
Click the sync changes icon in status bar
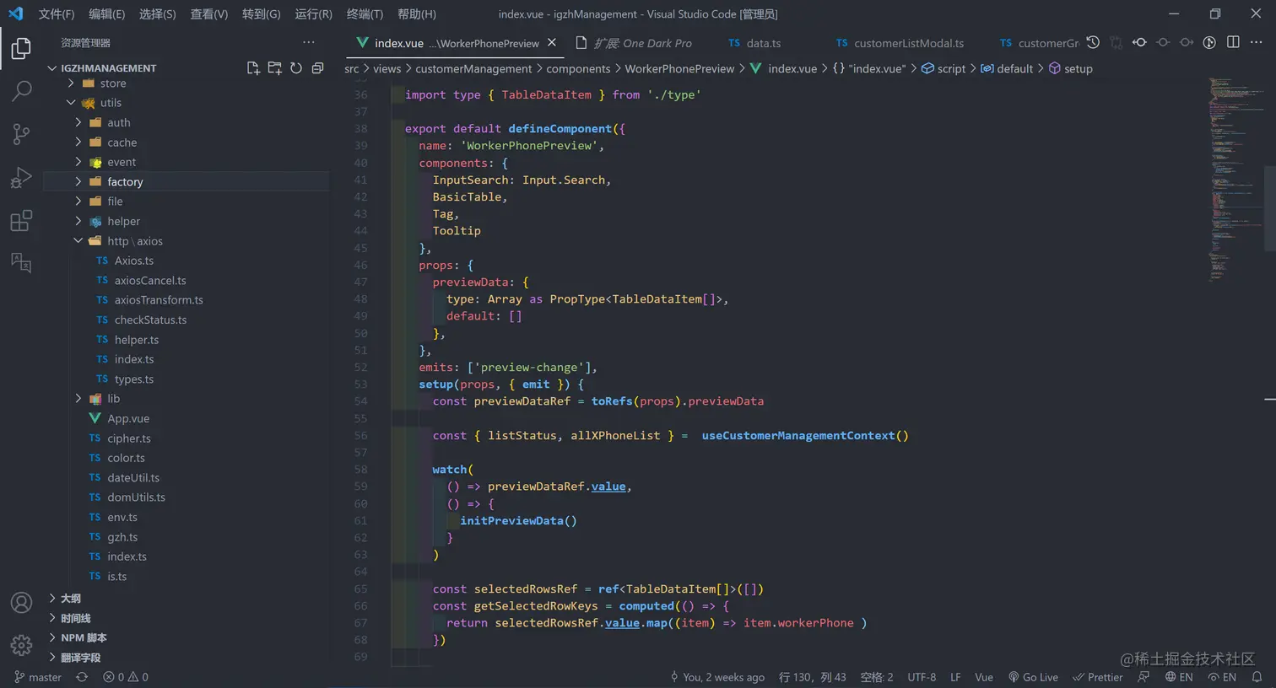[x=82, y=677]
